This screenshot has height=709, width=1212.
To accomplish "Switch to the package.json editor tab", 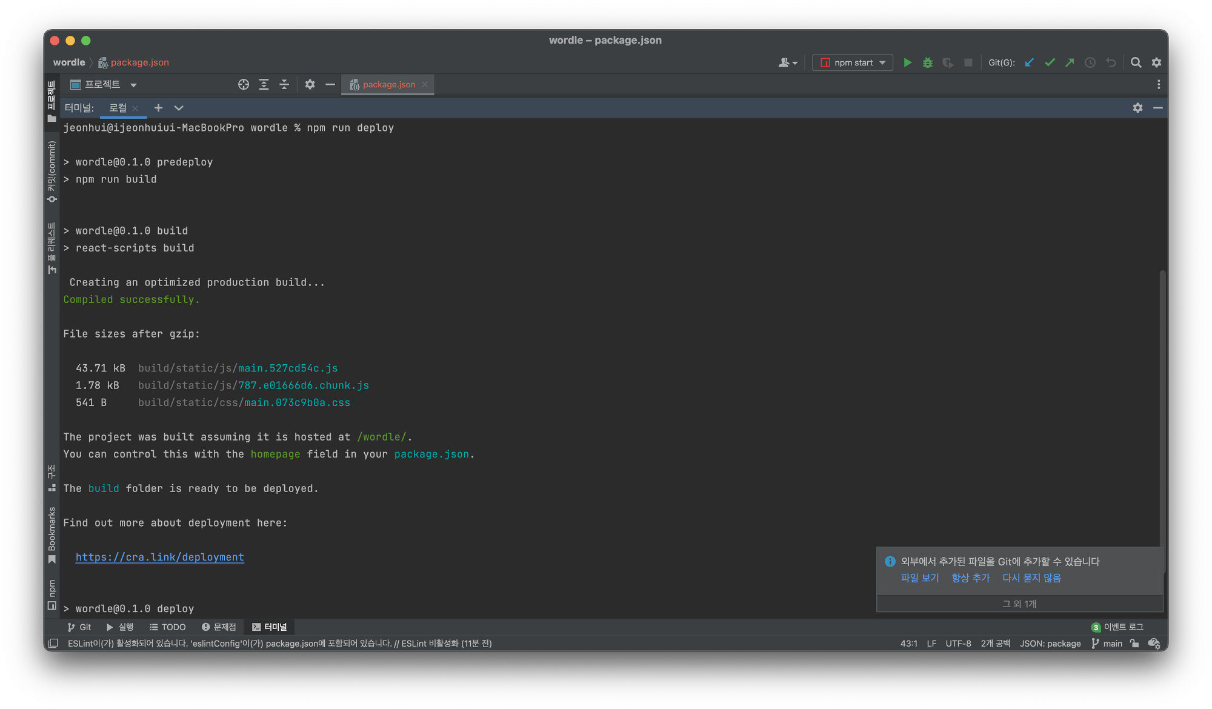I will (x=388, y=84).
